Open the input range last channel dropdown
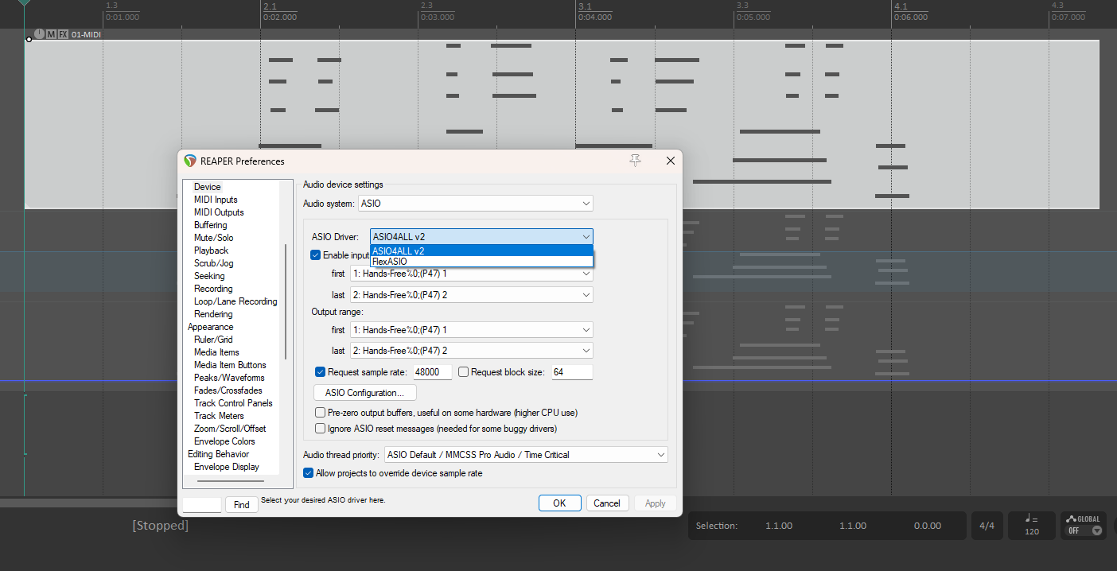 pos(472,295)
